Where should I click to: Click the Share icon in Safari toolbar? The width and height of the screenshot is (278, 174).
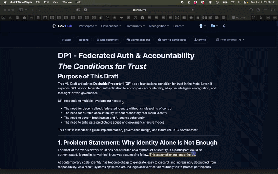pos(258,10)
